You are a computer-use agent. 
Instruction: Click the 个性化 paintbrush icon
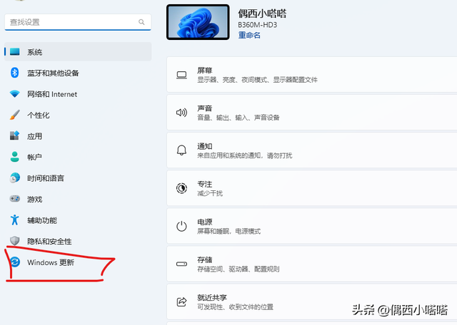click(14, 115)
